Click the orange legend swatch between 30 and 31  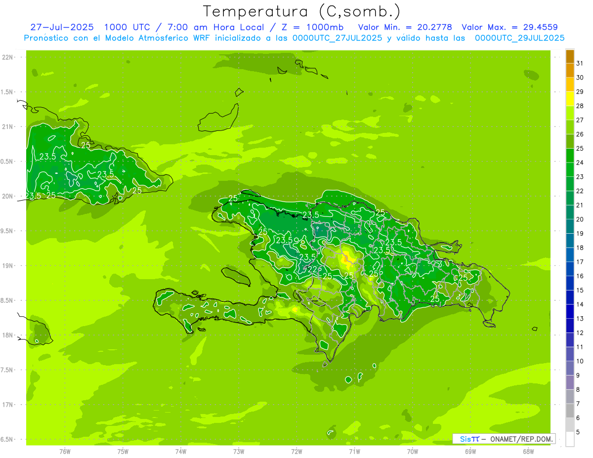570,70
